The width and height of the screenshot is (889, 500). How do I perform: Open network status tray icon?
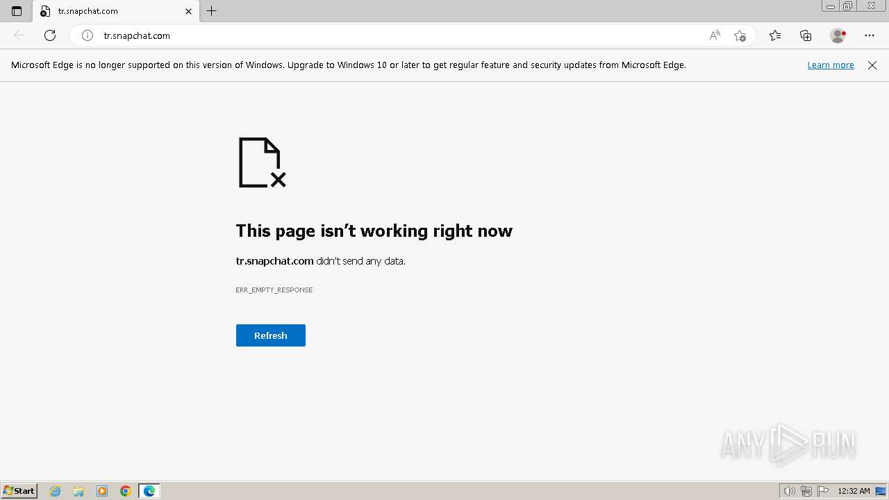click(x=806, y=491)
